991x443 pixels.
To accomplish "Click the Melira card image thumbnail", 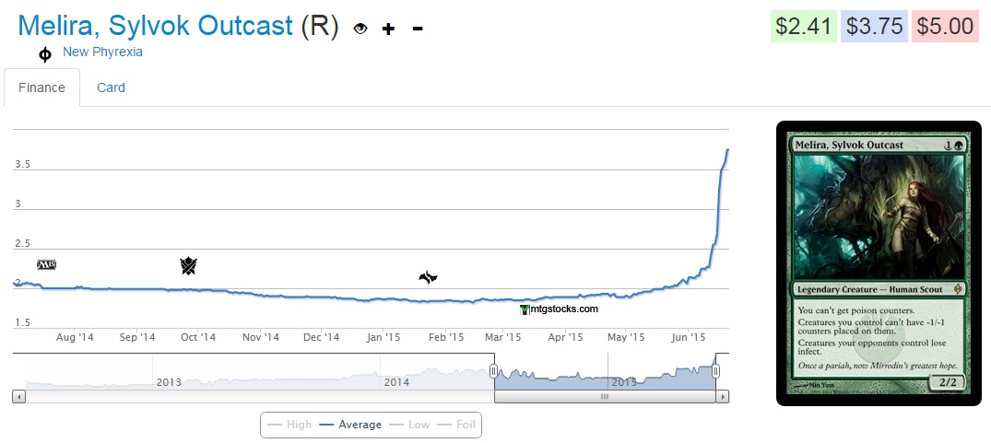I will (x=879, y=262).
